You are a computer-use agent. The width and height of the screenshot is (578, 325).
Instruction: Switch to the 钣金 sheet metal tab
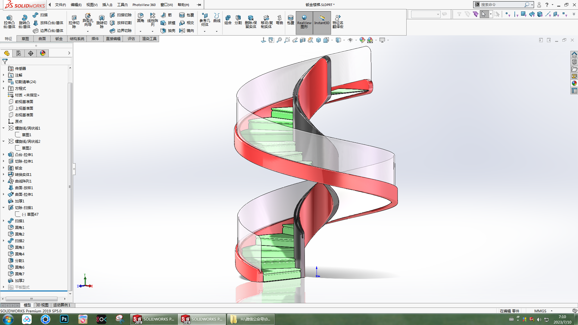[x=59, y=39]
